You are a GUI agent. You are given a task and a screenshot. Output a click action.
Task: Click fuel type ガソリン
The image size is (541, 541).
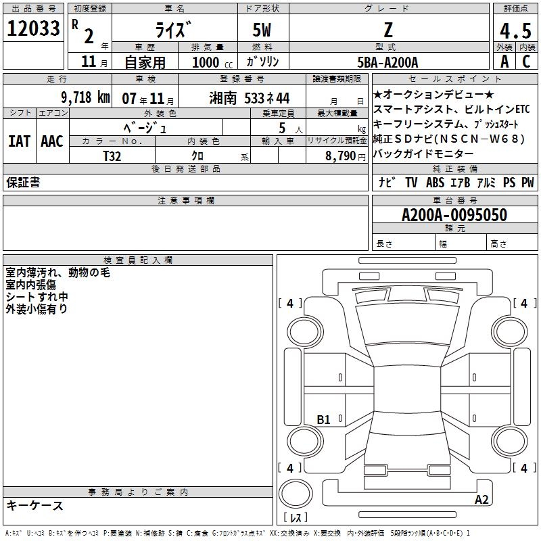point(262,62)
